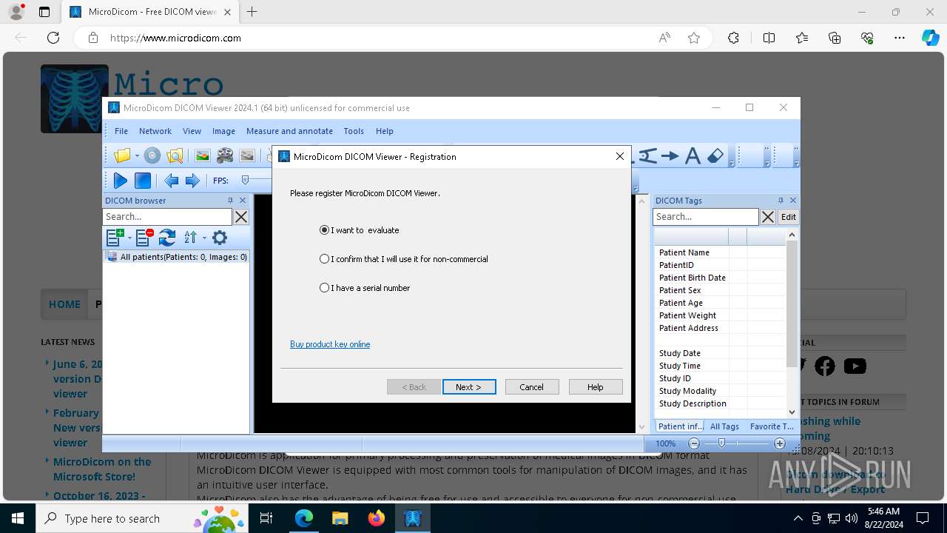Open the Sort order dropdown arrow
This screenshot has height=533, width=947.
click(204, 238)
